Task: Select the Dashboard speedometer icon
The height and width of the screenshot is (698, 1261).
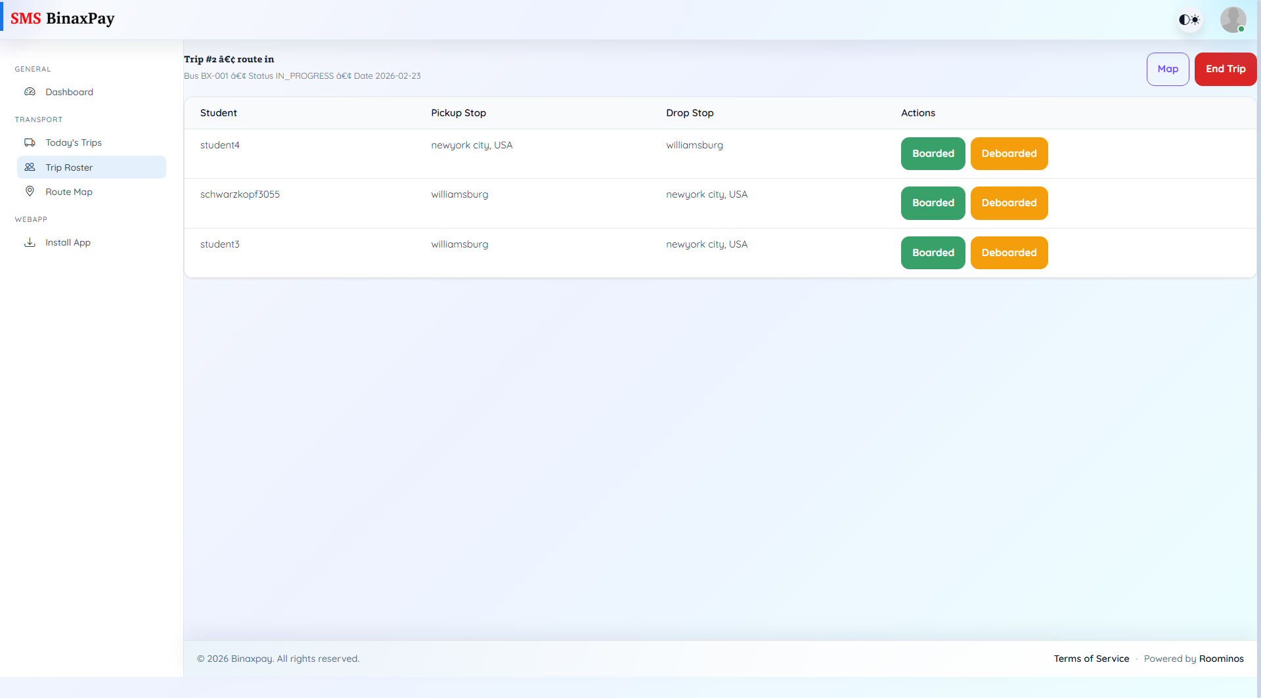Action: (x=30, y=91)
